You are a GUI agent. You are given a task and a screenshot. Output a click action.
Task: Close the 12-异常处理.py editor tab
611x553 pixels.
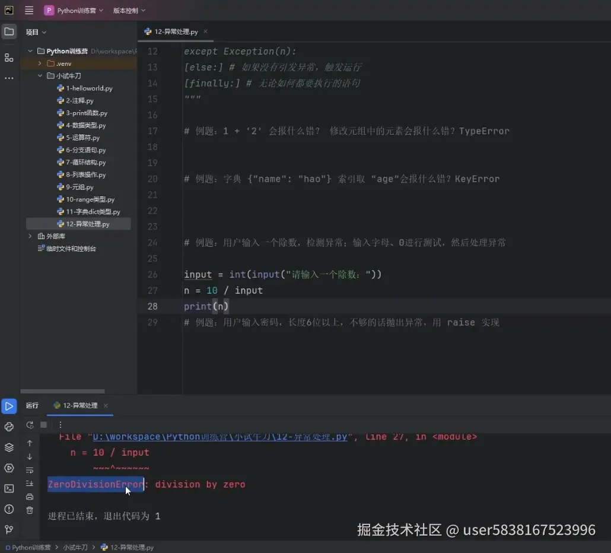pos(205,31)
